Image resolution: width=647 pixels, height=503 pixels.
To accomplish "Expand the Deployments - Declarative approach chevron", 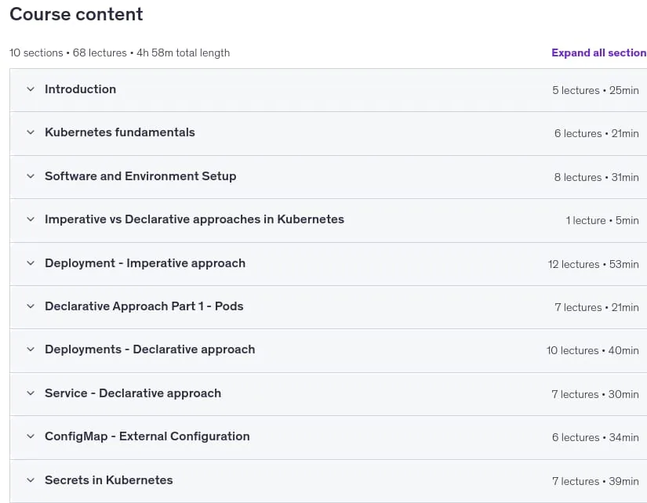I will click(x=31, y=349).
